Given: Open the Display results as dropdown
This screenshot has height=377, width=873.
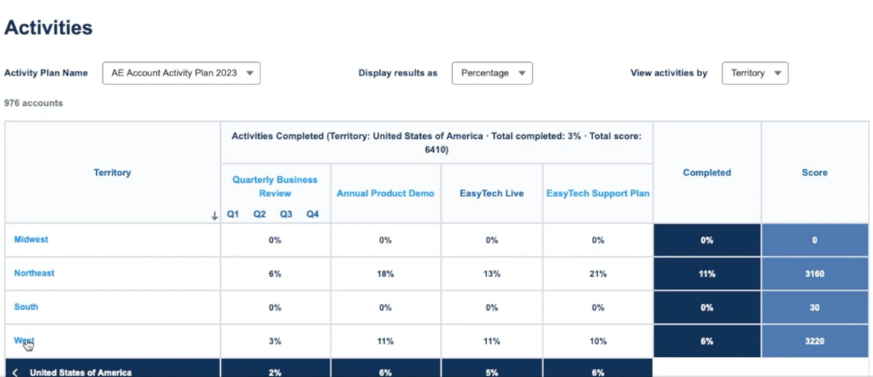Looking at the screenshot, I should click(492, 73).
